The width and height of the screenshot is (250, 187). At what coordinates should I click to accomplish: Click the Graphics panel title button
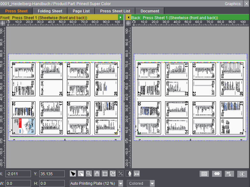pyautogui.click(x=232, y=4)
